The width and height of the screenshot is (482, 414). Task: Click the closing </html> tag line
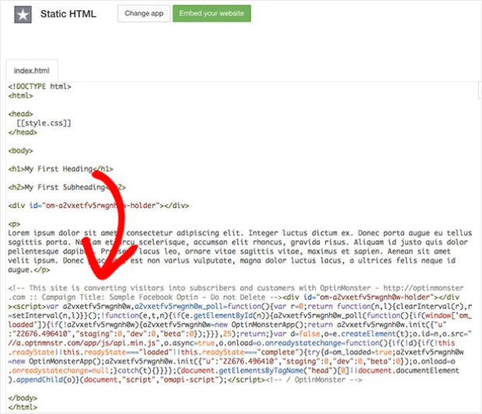(x=23, y=408)
